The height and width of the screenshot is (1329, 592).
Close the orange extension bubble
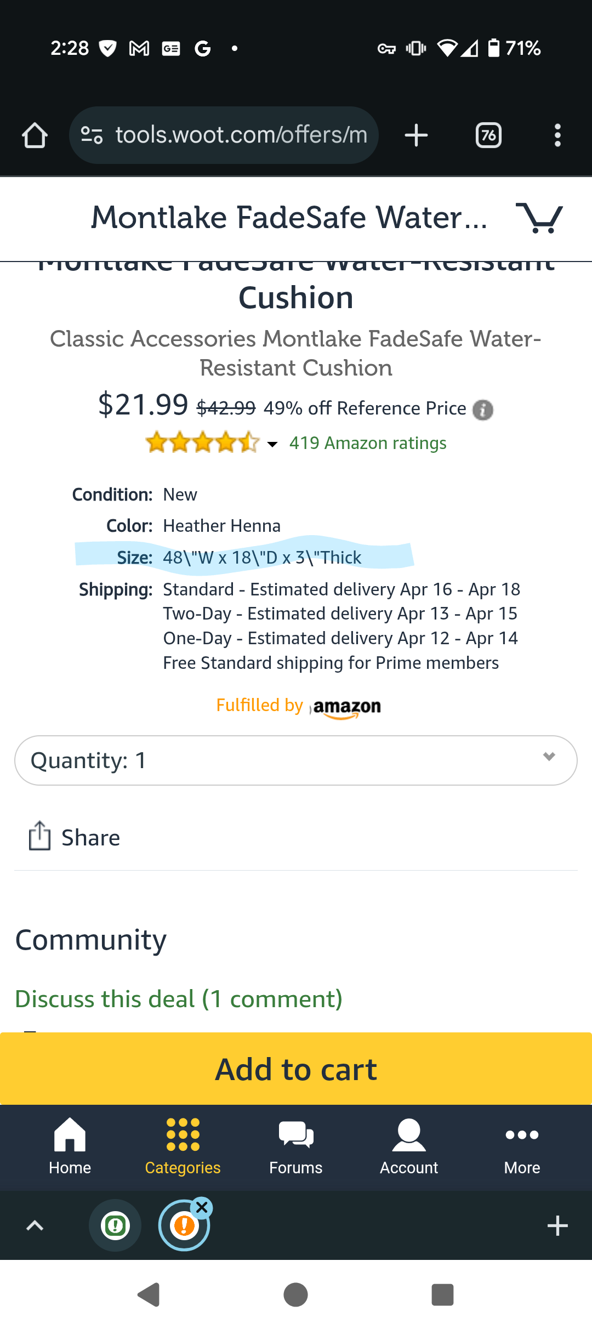pyautogui.click(x=202, y=1207)
